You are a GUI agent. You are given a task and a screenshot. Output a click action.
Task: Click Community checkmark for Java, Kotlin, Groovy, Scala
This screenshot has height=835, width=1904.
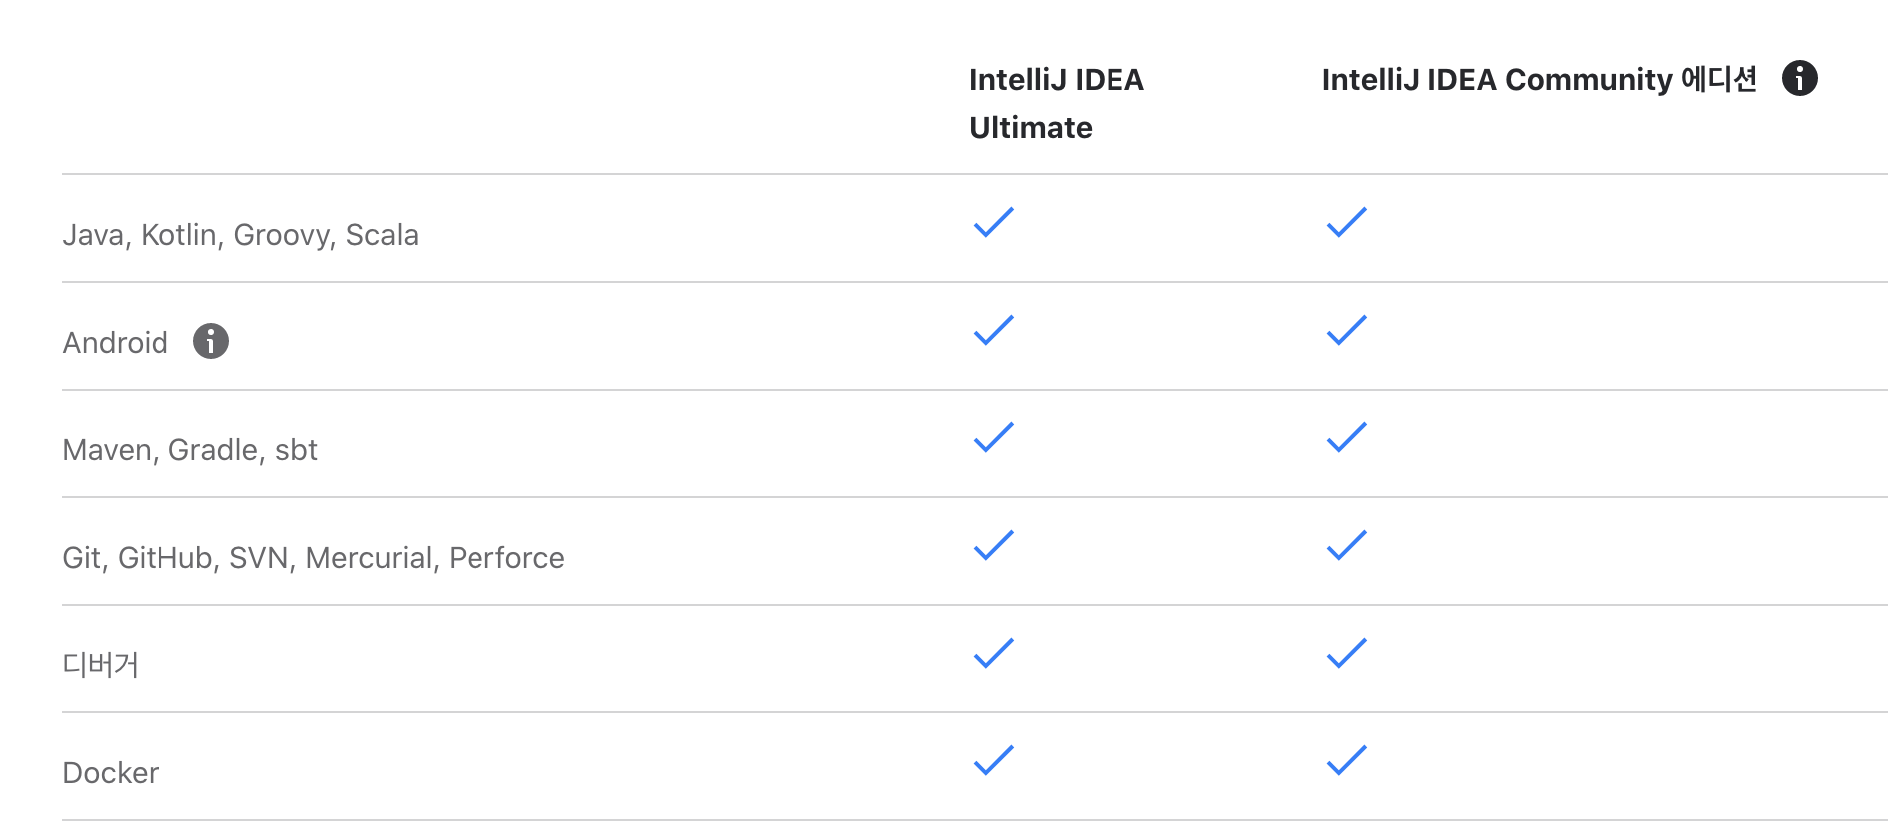coord(1346,222)
